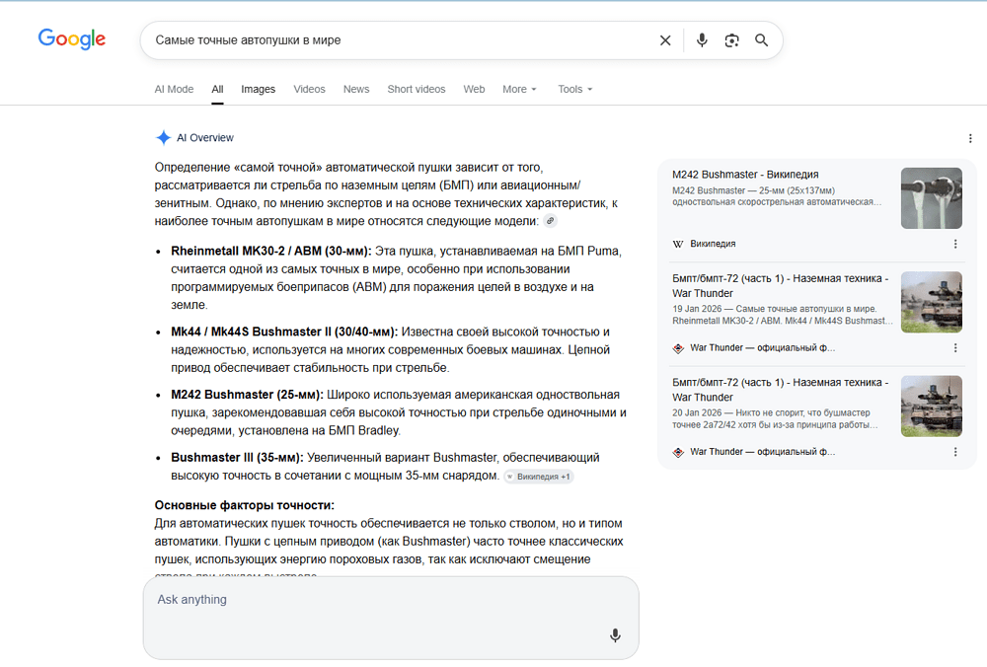Image resolution: width=987 pixels, height=667 pixels.
Task: Click the Google logo
Action: (x=72, y=39)
